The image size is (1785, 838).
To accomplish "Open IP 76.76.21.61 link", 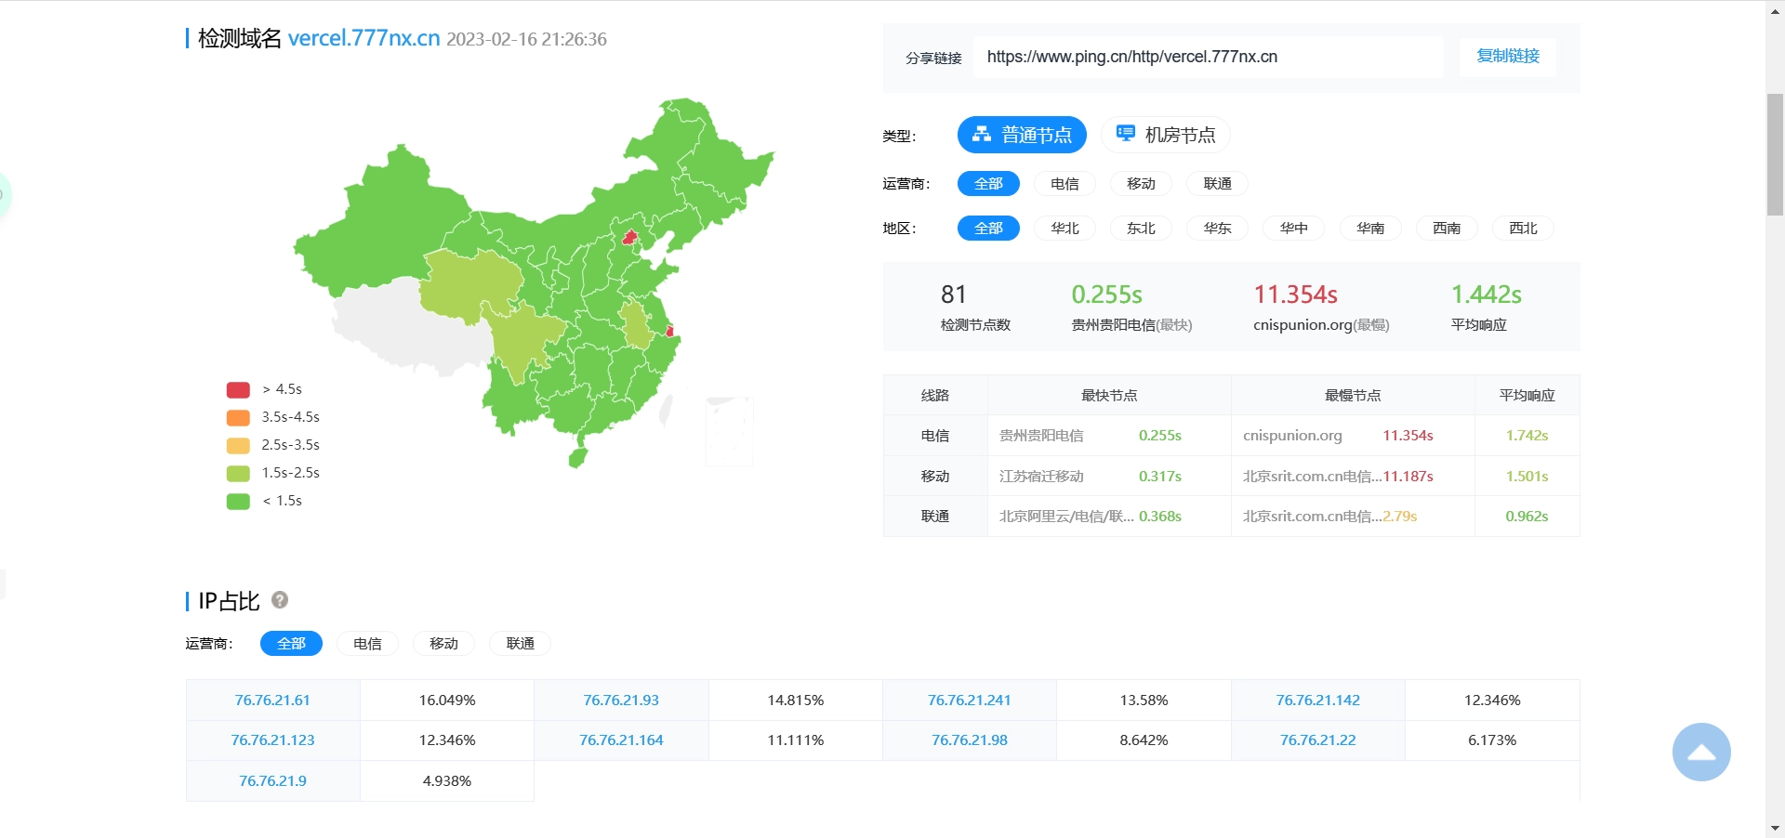I will pos(272,701).
